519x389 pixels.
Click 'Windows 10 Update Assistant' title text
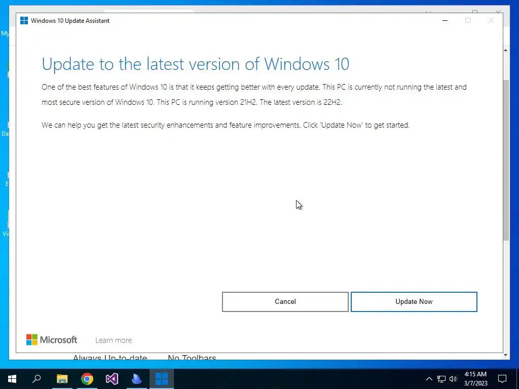point(70,20)
